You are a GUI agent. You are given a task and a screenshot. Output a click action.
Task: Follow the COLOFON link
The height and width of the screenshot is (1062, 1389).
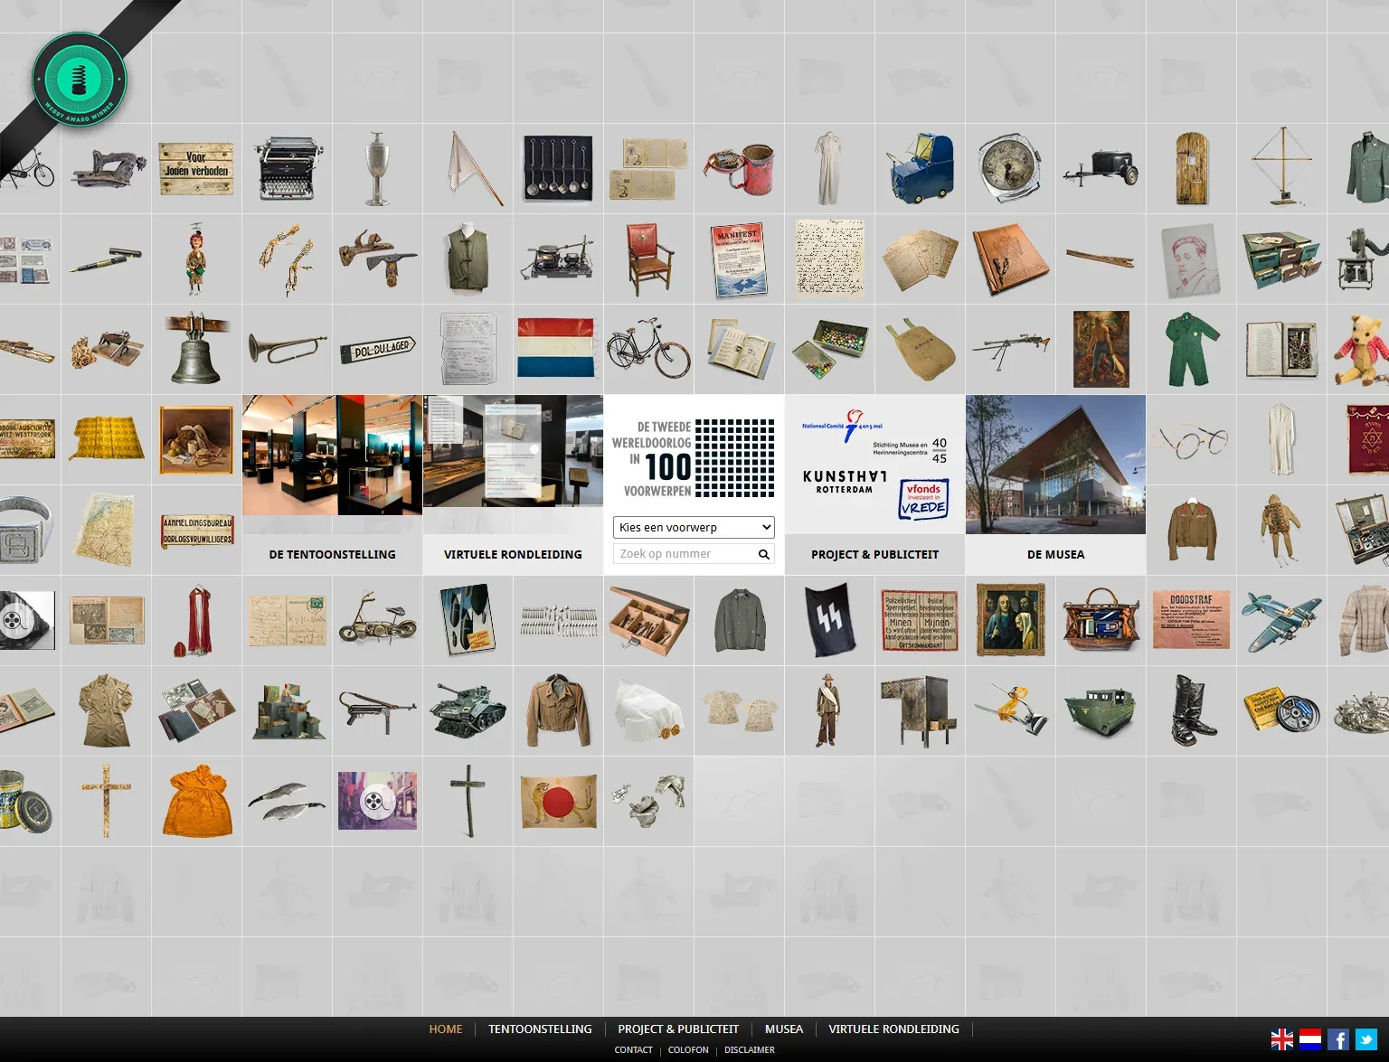[x=688, y=1049]
